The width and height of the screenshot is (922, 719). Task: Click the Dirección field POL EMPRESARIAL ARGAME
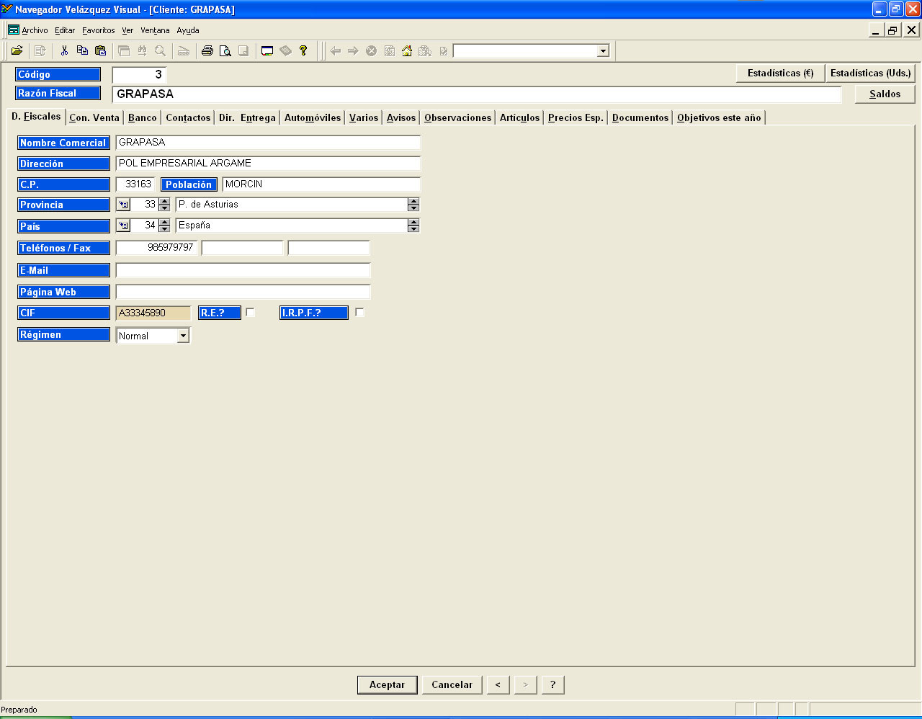pyautogui.click(x=268, y=164)
